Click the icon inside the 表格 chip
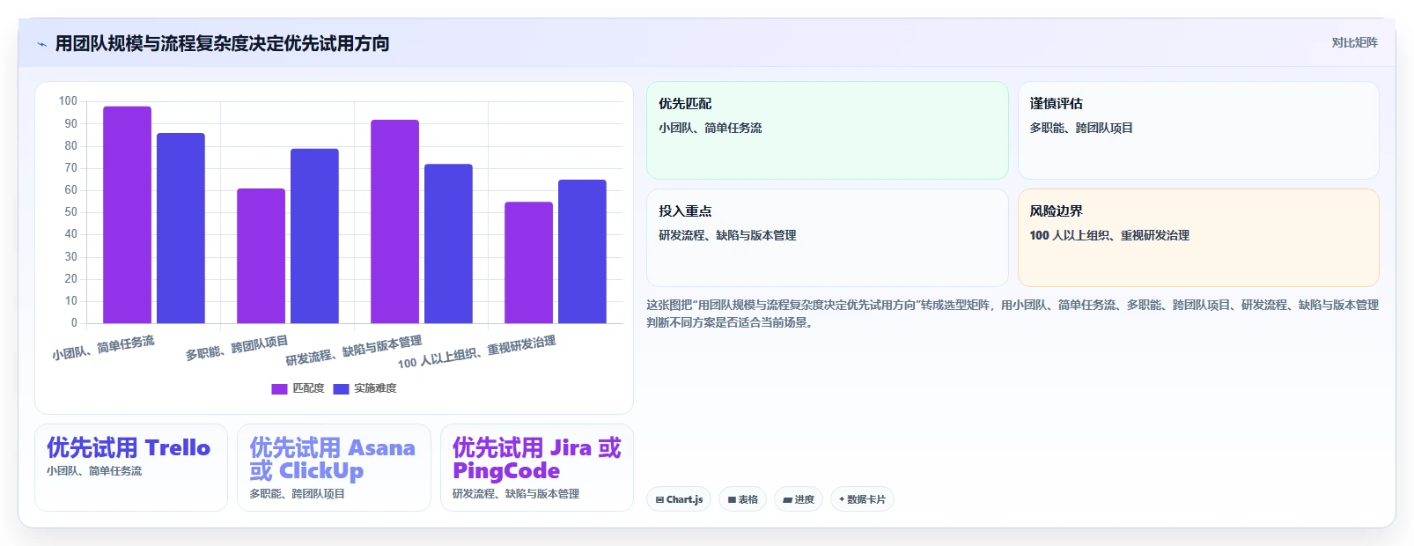The width and height of the screenshot is (1414, 546). [x=732, y=499]
